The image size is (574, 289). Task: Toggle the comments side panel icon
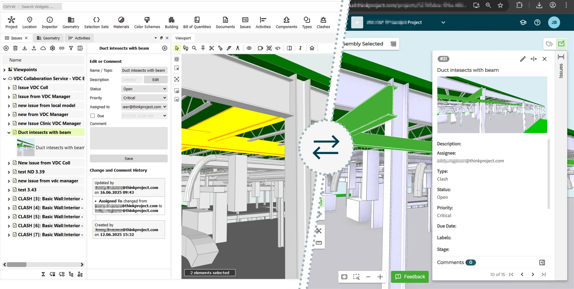click(542, 262)
